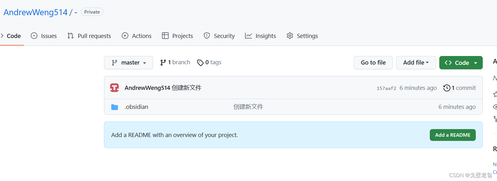Screen dimensions: 497x181
Task: Expand the Add file dropdown
Action: (416, 63)
